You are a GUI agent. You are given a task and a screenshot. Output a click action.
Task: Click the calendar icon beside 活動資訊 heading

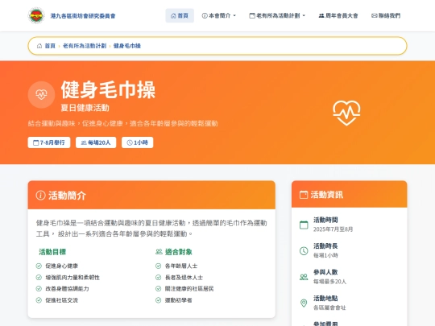tap(304, 195)
